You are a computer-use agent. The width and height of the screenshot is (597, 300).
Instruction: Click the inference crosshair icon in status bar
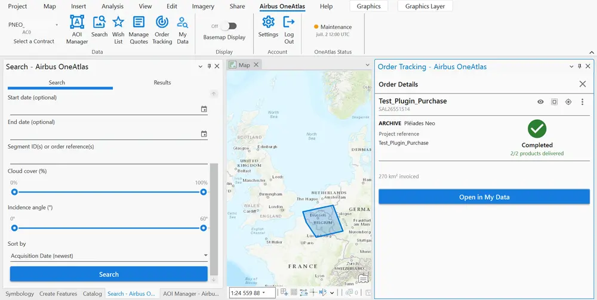[x=313, y=292]
